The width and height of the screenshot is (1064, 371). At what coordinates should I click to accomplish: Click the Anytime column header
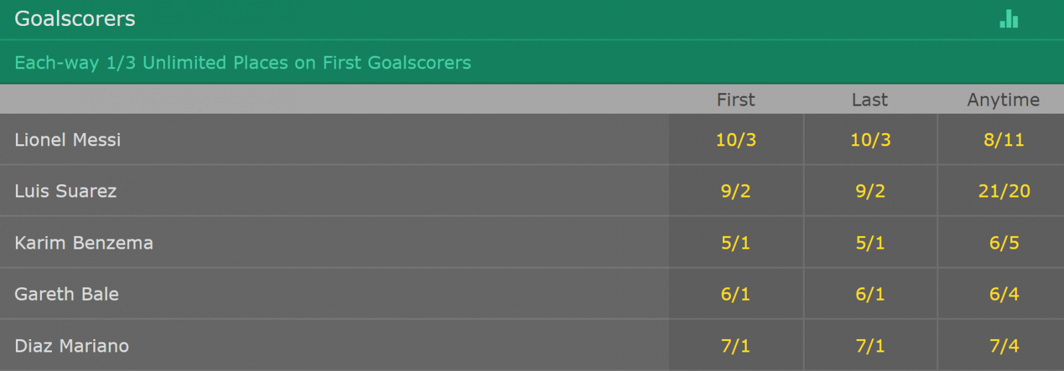[x=1003, y=100]
